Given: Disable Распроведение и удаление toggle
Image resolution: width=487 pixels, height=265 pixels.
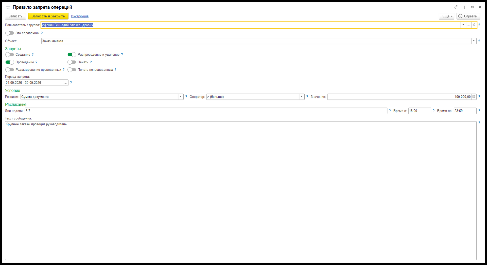Looking at the screenshot, I should click(x=72, y=55).
